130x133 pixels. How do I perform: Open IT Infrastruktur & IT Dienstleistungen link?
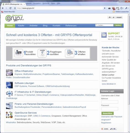33,92
